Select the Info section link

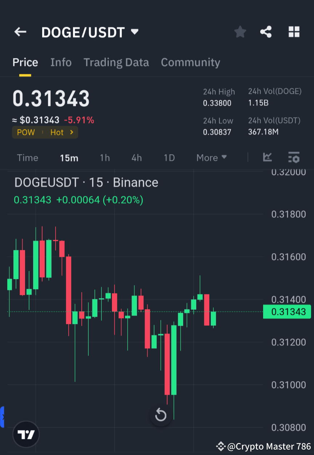pyautogui.click(x=61, y=62)
